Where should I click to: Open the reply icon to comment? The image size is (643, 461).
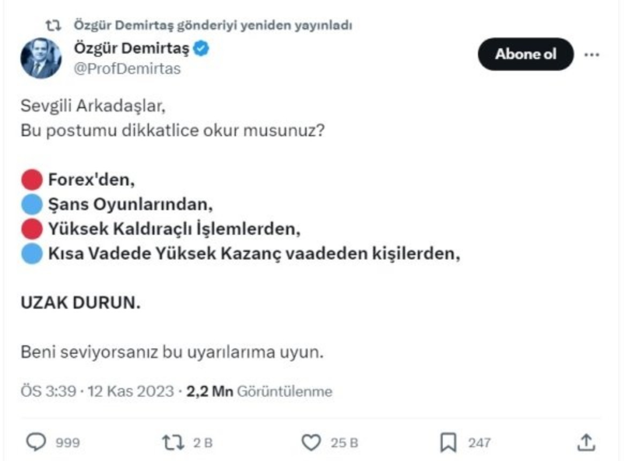(x=36, y=442)
